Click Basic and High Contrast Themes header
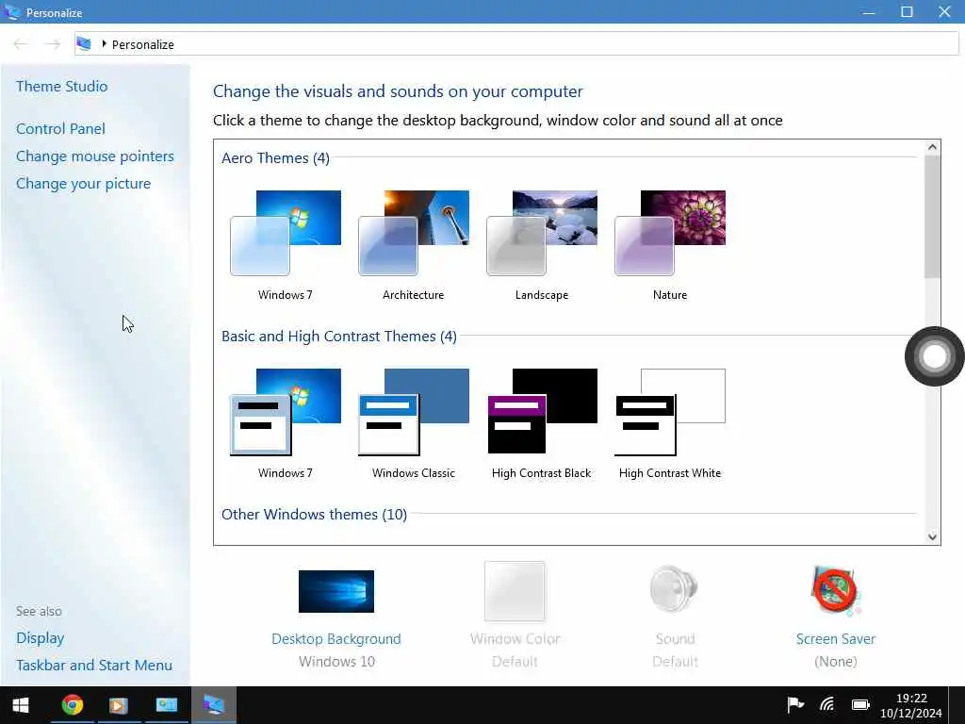Screen dimensions: 965x724 tap(339, 337)
